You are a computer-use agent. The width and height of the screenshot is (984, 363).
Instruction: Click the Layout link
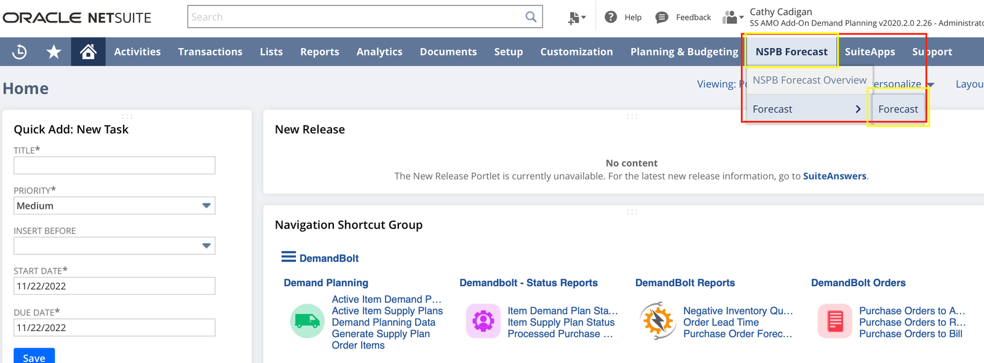point(970,84)
